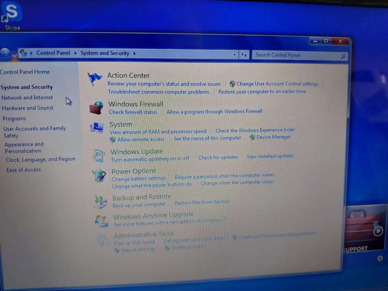
Task: Review your computer's status and resolve issues
Action: 164,84
